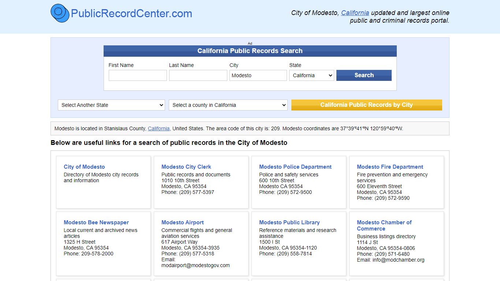500x281 pixels.
Task: Focus the Last Name input field
Action: [x=198, y=75]
